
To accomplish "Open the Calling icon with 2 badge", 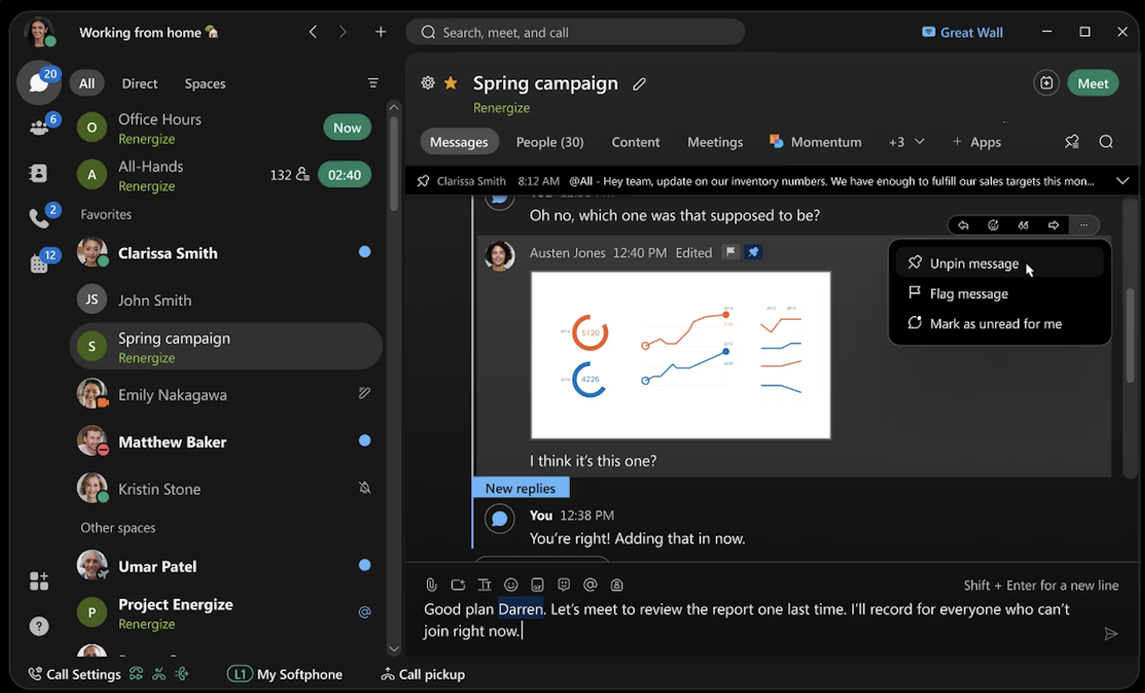I will 39,218.
